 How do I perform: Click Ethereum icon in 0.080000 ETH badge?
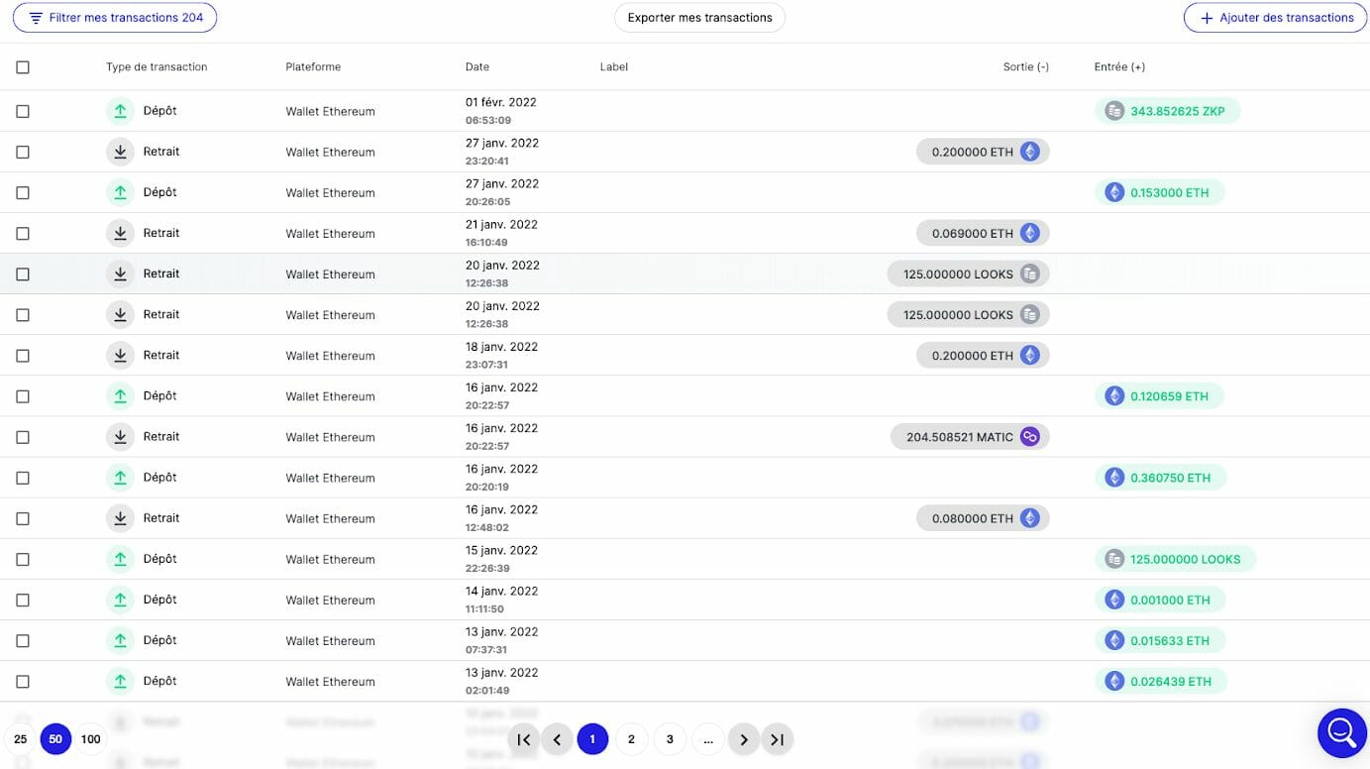[1030, 517]
